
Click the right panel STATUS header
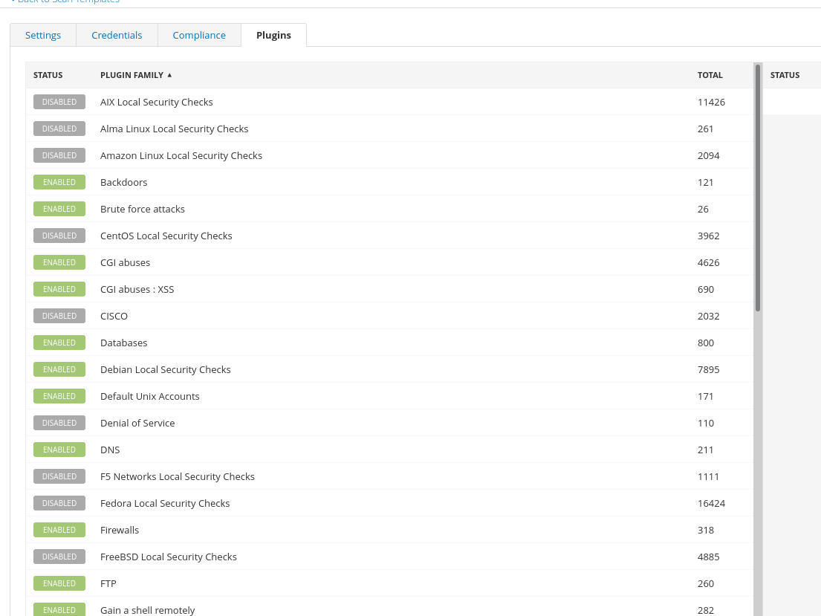[785, 75]
